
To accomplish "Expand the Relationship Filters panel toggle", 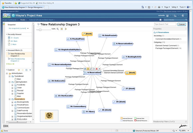I will 186,122.
